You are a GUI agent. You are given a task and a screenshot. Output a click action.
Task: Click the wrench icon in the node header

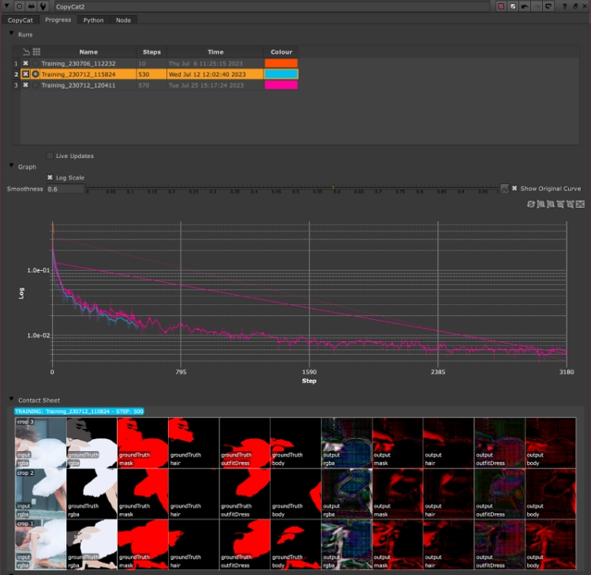tap(43, 6)
